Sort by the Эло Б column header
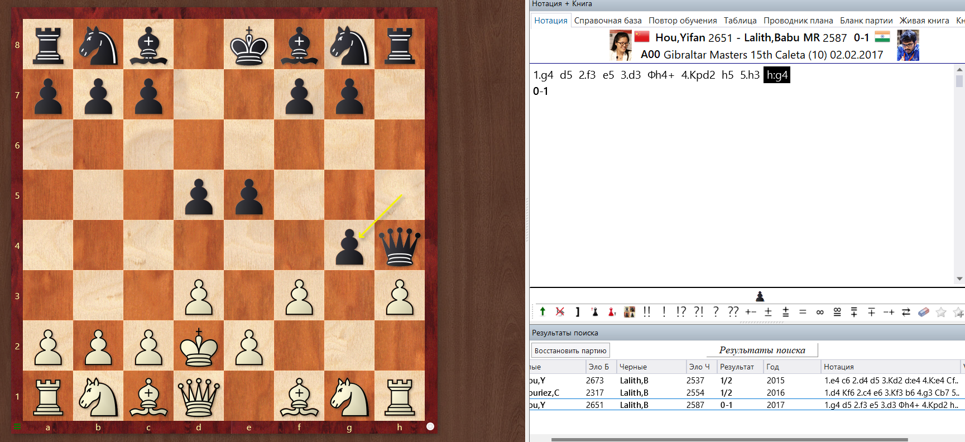This screenshot has width=965, height=442. click(x=601, y=367)
